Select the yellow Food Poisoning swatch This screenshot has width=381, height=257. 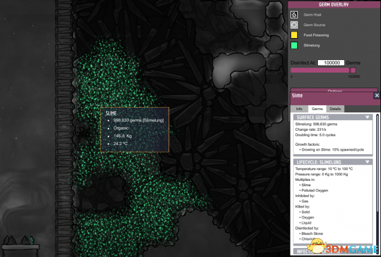pyautogui.click(x=294, y=35)
